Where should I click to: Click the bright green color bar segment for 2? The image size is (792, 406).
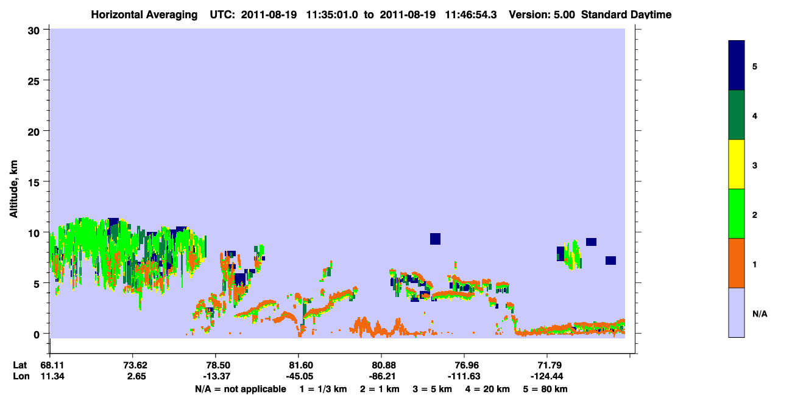(x=737, y=214)
